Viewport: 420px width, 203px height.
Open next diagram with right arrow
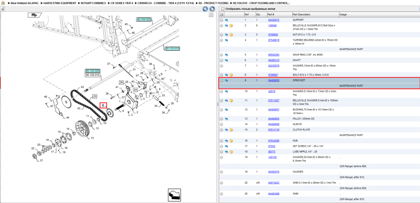[212, 9]
